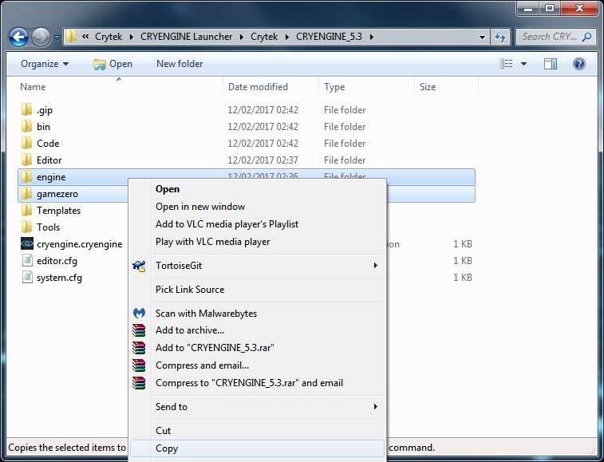The width and height of the screenshot is (604, 462).
Task: Expand arrow after CRYENGINE Launcher breadcrumb
Action: coord(242,37)
